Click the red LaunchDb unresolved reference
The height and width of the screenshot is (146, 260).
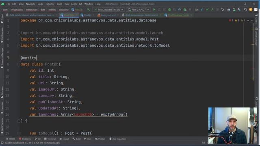tap(83, 114)
